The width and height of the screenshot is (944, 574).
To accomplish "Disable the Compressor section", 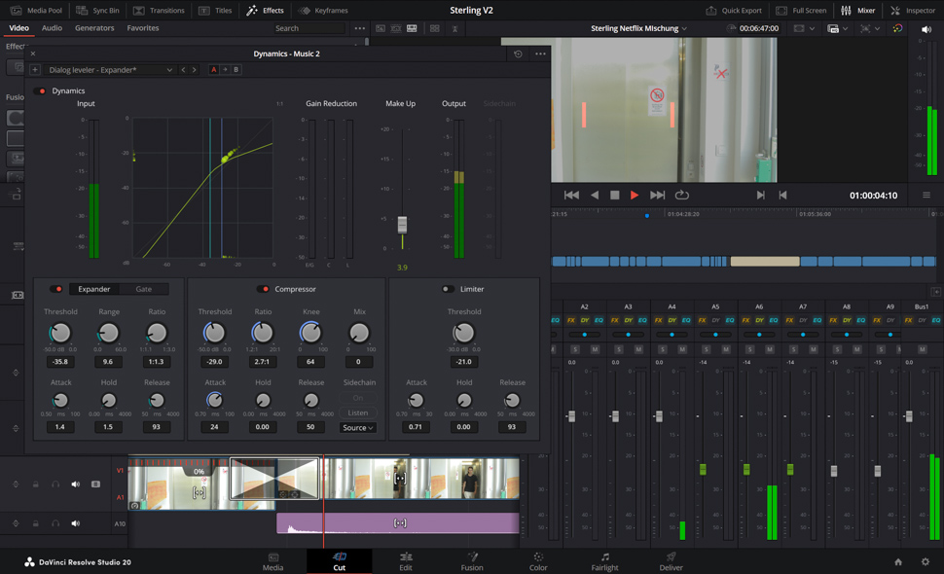I will (x=263, y=289).
